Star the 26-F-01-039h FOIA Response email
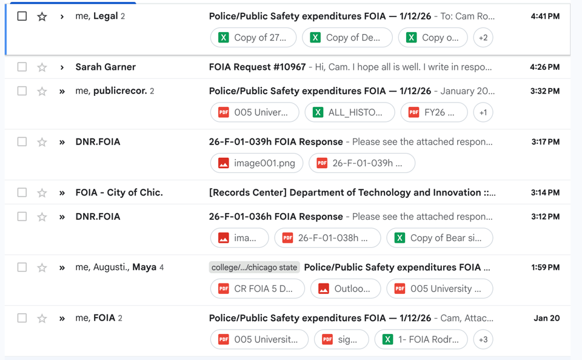Viewport: 582px width, 360px height. (x=42, y=142)
